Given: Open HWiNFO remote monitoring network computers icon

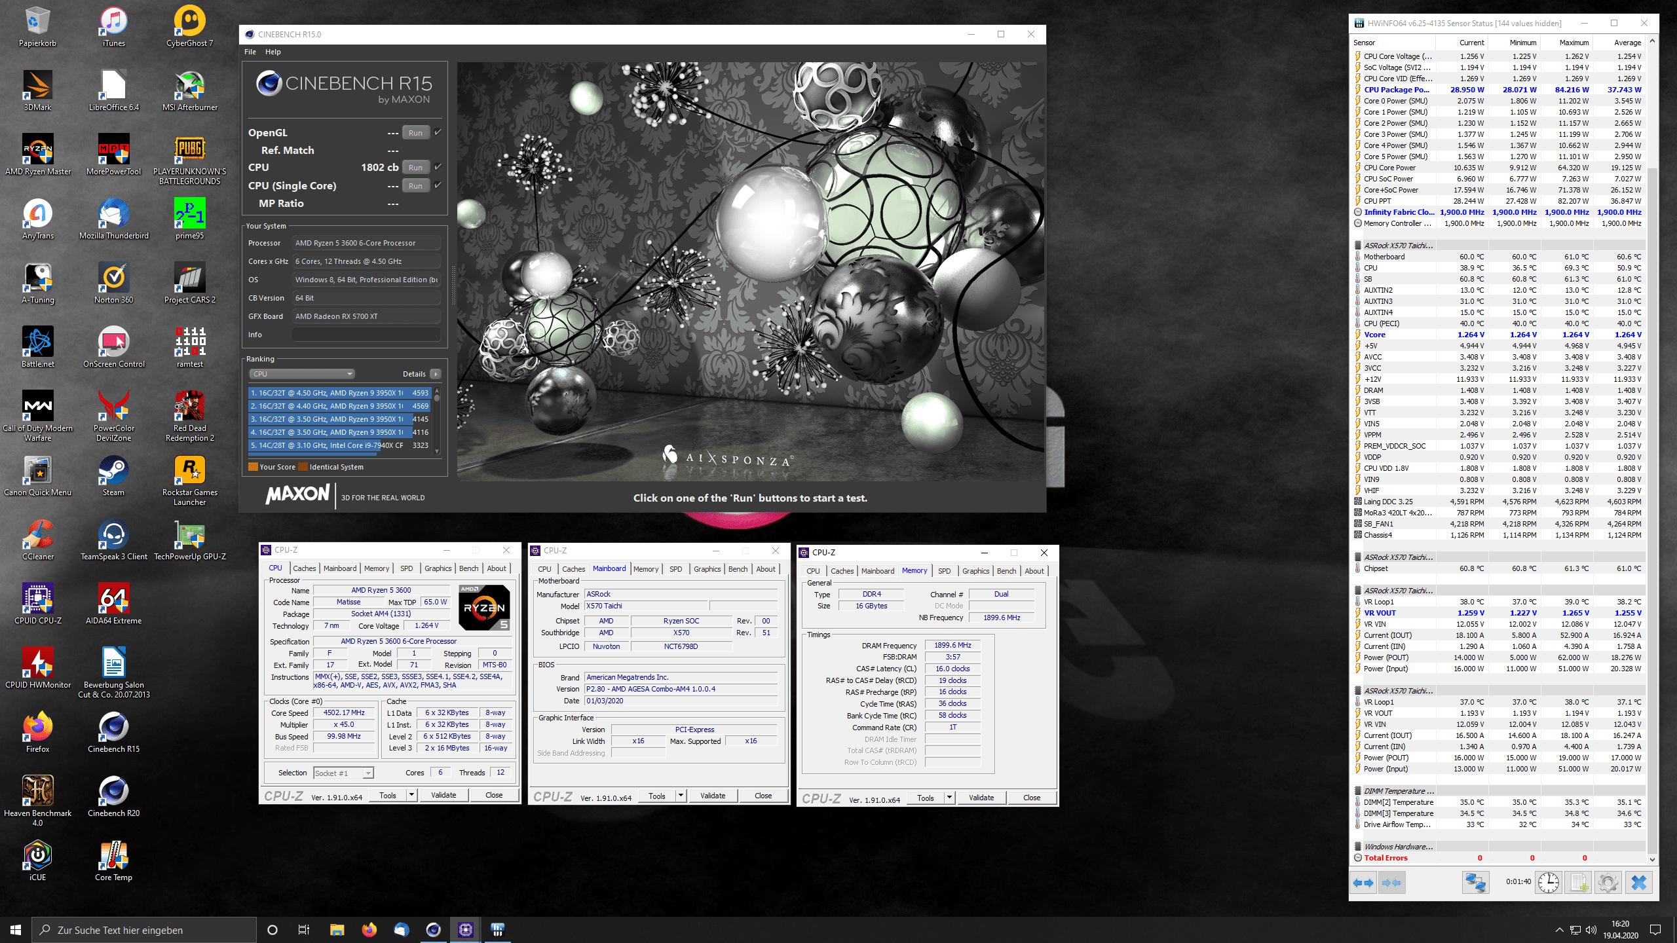Looking at the screenshot, I should pos(1475,883).
